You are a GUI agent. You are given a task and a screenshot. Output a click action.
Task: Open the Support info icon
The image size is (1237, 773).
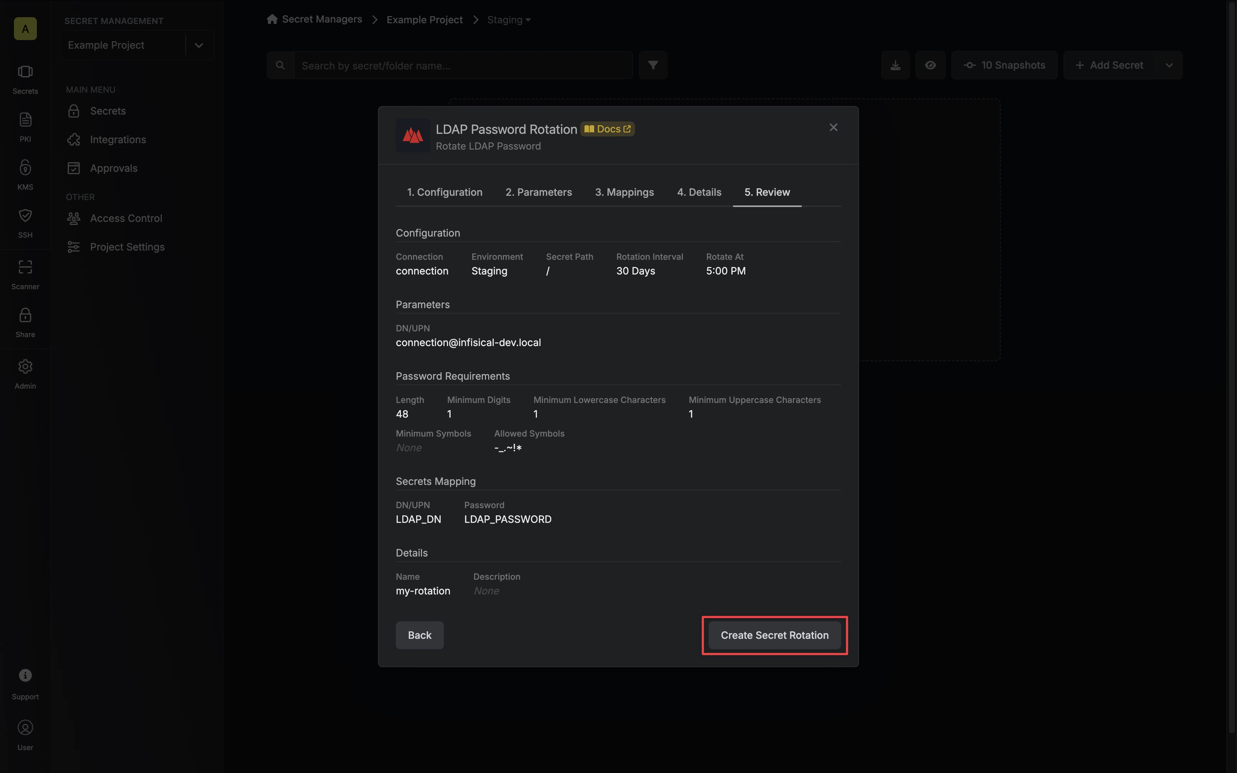click(x=25, y=675)
